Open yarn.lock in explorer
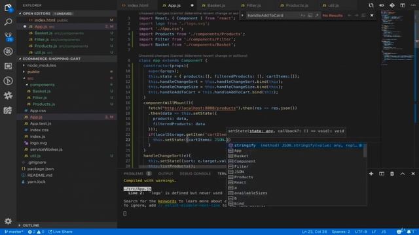419x235 pixels. pyautogui.click(x=37, y=181)
